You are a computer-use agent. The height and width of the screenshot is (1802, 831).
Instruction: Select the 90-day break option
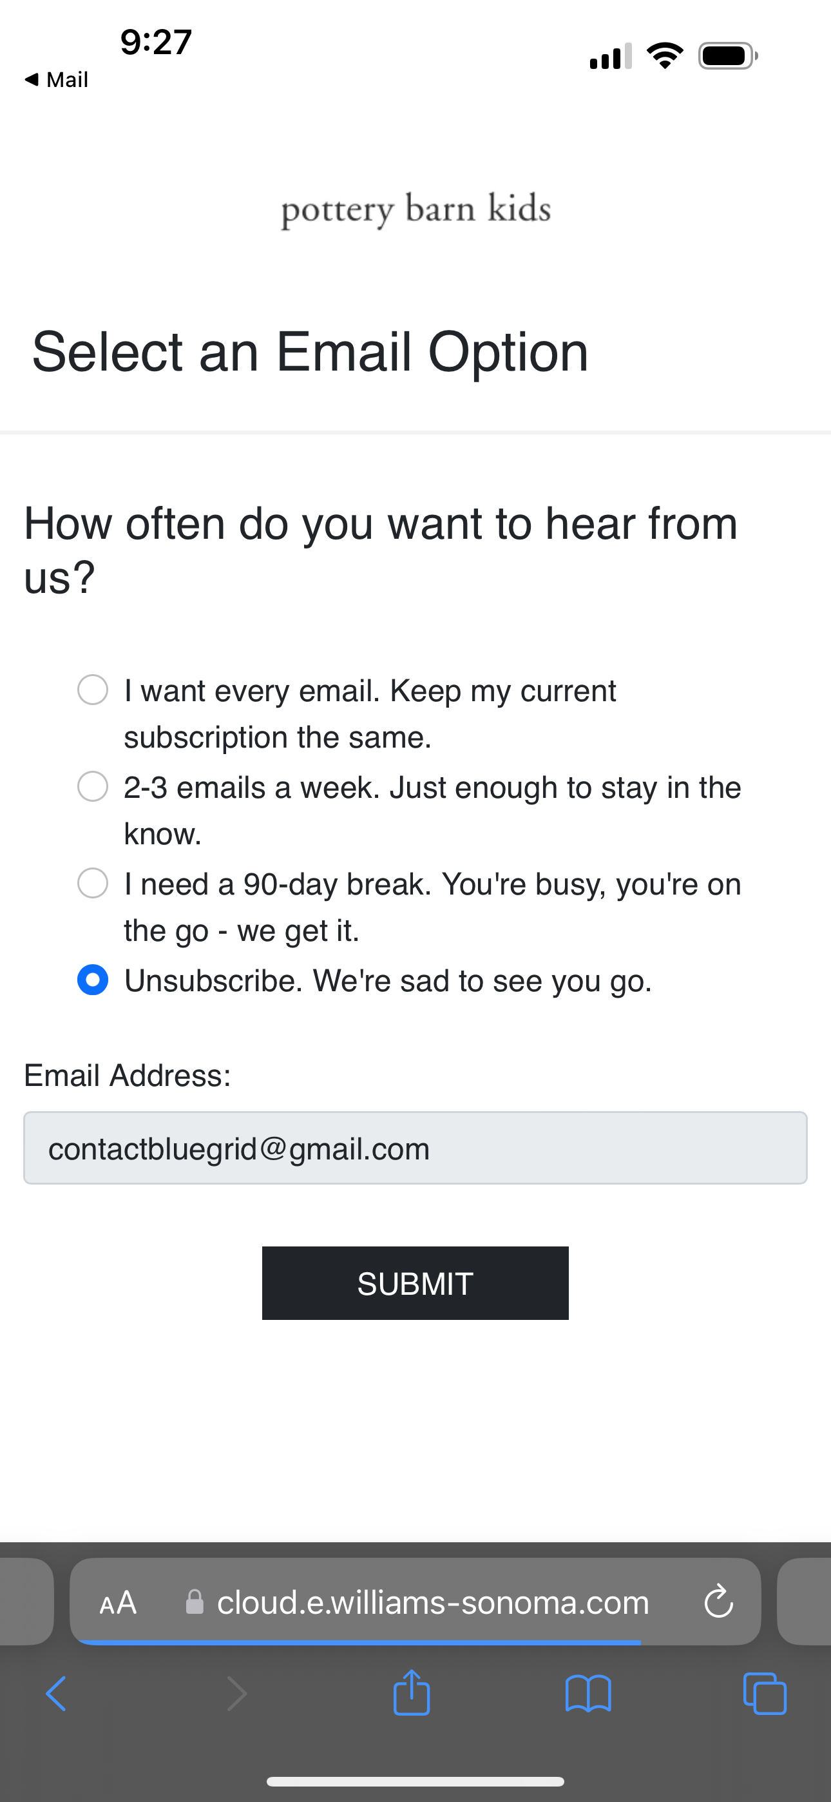coord(92,883)
